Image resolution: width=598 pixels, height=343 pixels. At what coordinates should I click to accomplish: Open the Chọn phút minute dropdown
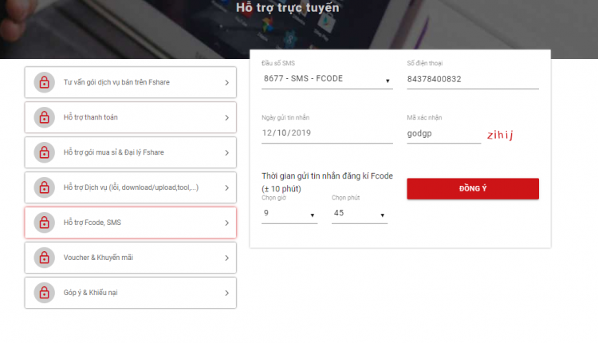click(x=360, y=213)
